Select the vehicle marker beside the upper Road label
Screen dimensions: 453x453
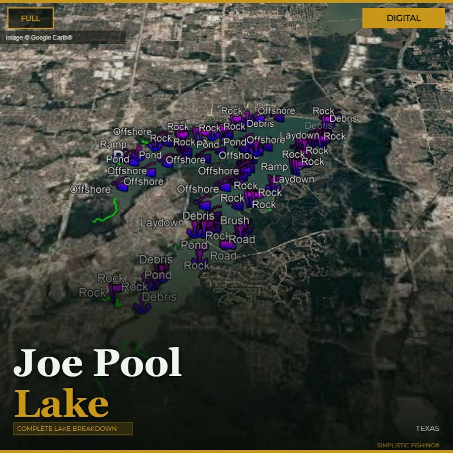pos(228,245)
